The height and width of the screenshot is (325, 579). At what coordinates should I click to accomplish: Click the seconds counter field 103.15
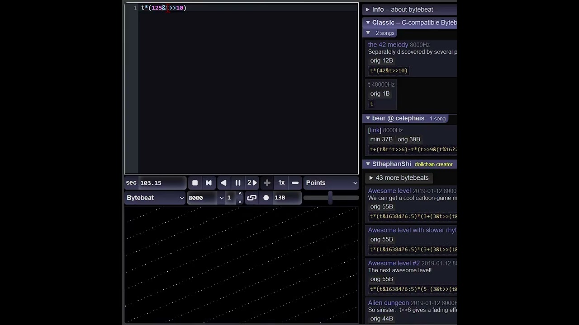162,183
